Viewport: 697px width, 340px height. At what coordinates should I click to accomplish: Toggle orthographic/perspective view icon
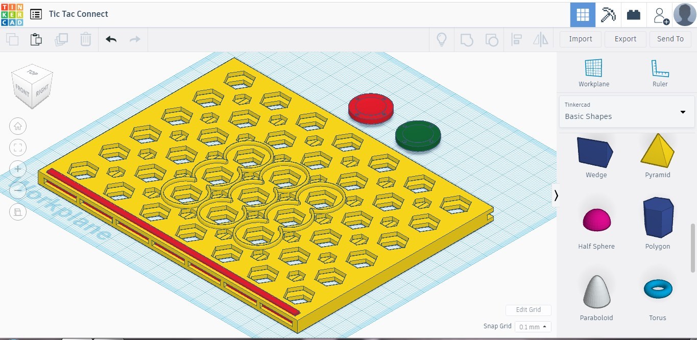(x=18, y=212)
